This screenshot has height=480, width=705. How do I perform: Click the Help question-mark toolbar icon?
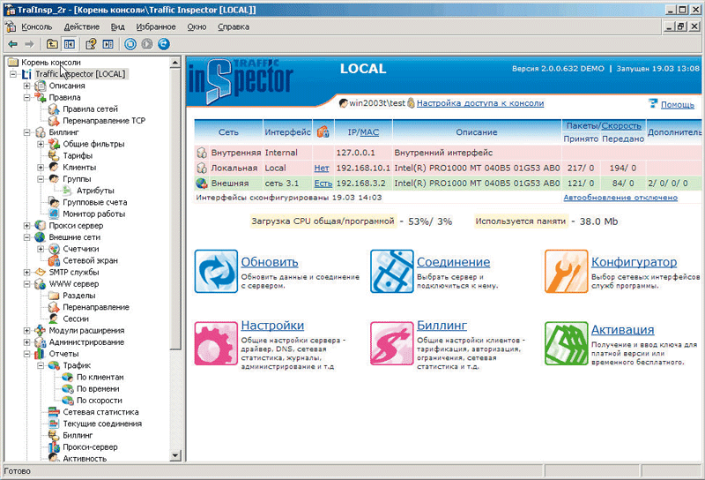pos(91,44)
